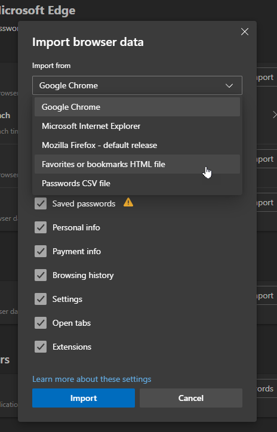Click the warning icon beside Saved passwords
This screenshot has width=277, height=432.
[128, 203]
